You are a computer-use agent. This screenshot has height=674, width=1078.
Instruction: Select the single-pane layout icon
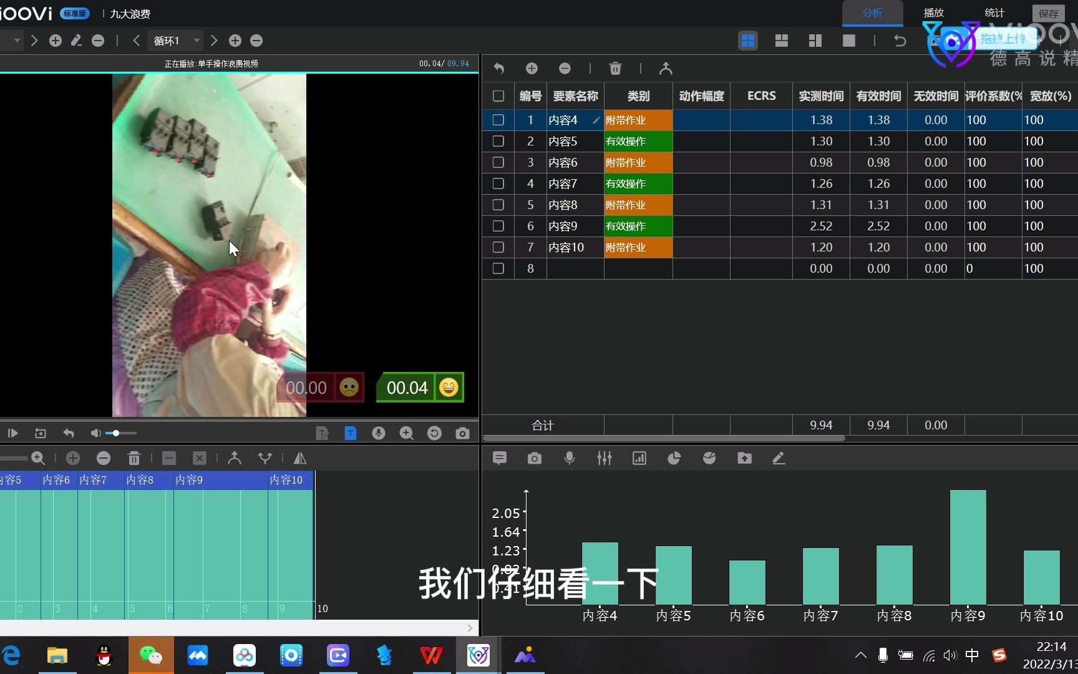click(849, 41)
